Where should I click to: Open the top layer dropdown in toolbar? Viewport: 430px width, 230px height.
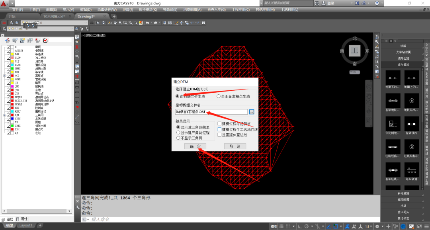click(x=86, y=23)
